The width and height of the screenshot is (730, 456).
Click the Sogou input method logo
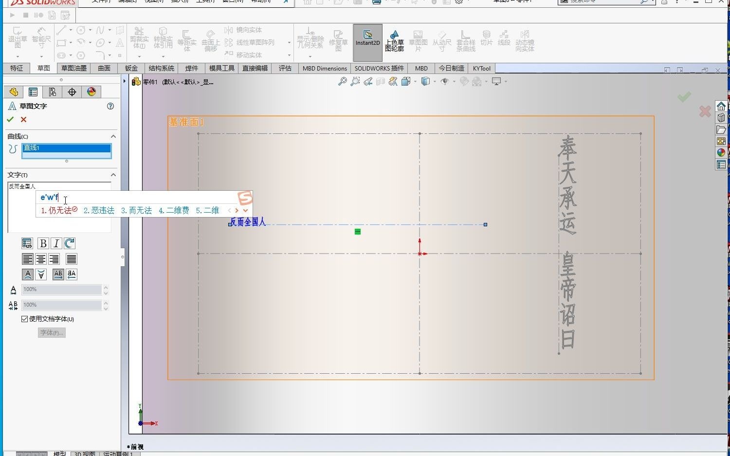[x=245, y=198]
